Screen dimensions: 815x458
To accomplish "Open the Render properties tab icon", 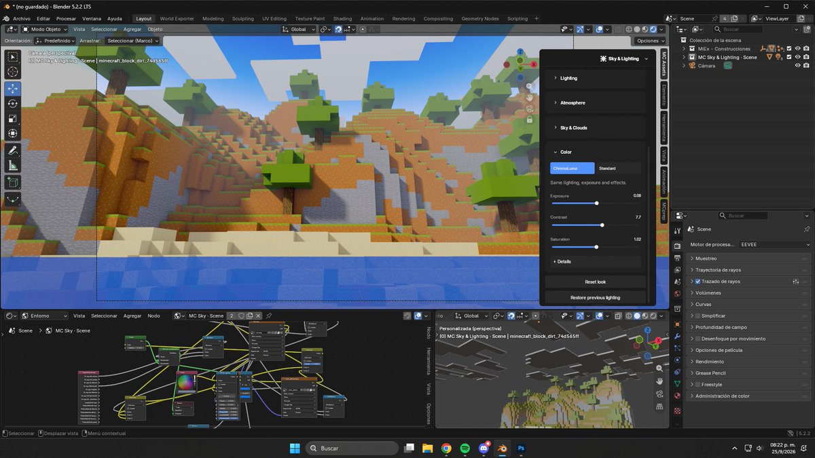I will click(x=677, y=246).
